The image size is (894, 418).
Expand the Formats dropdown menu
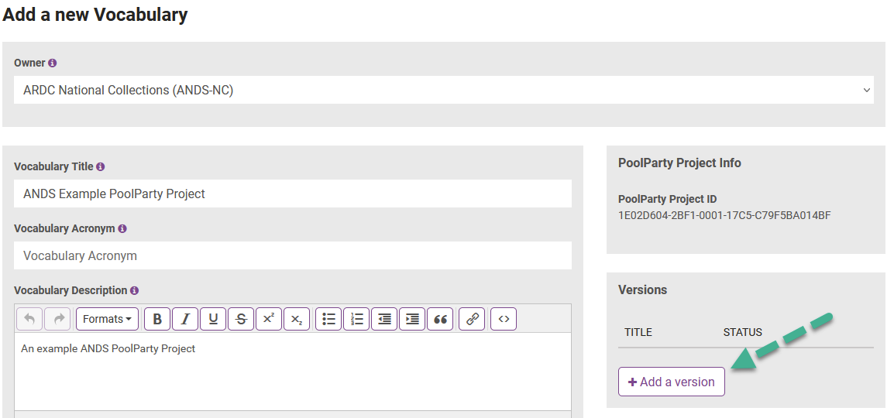[x=107, y=319]
